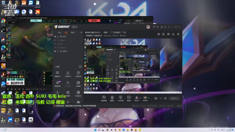This screenshot has height=132, width=235.
Task: Collapse the 工具箱 toolbox panel
Action: coord(80,67)
